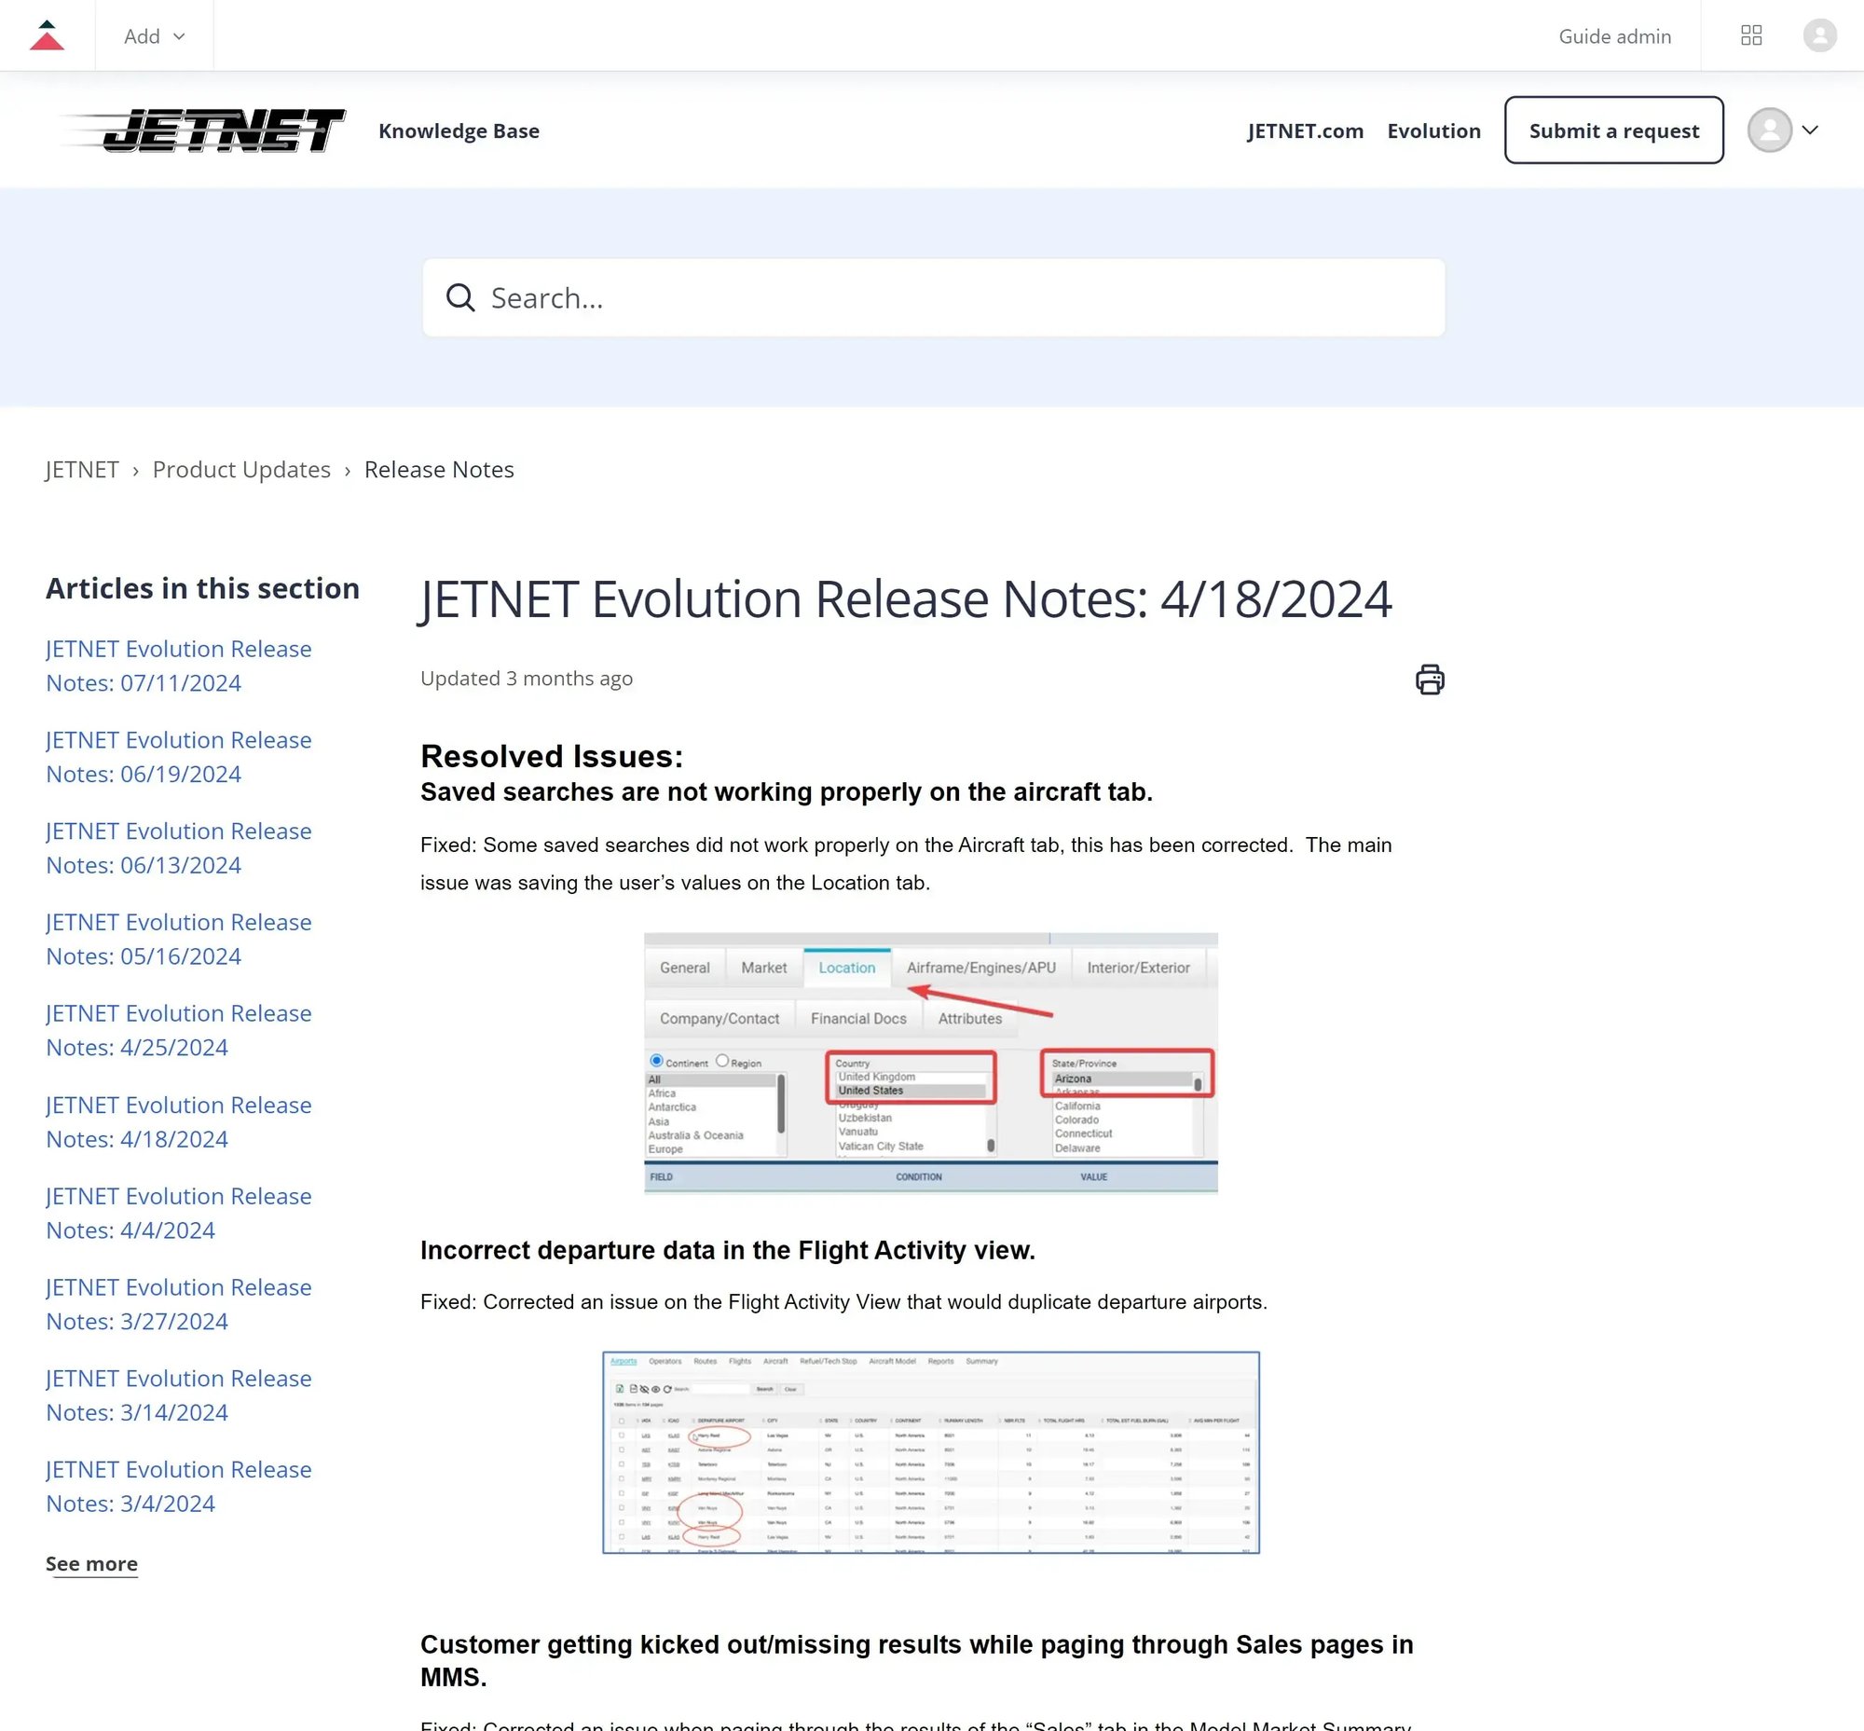Print the release notes article
The height and width of the screenshot is (1731, 1864).
click(1430, 680)
